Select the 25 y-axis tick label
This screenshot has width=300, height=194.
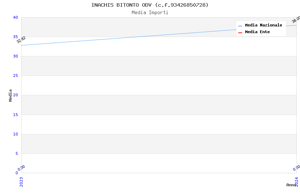(x=15, y=76)
